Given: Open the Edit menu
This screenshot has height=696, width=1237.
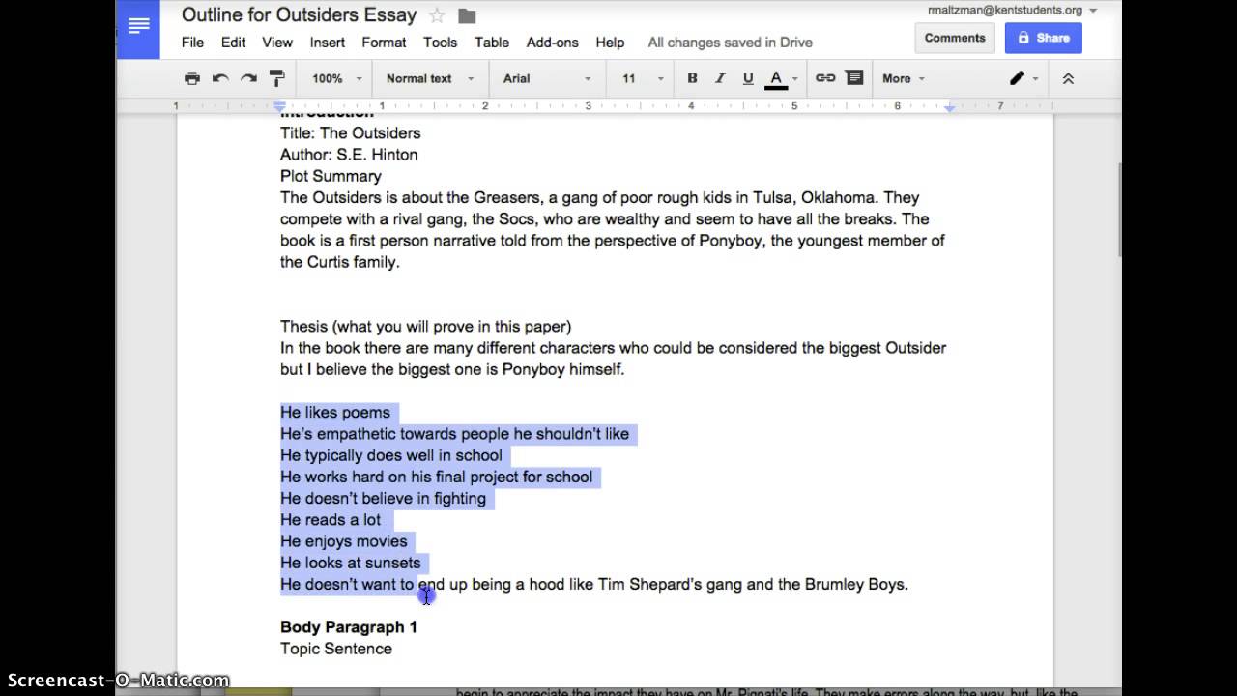Looking at the screenshot, I should [233, 43].
